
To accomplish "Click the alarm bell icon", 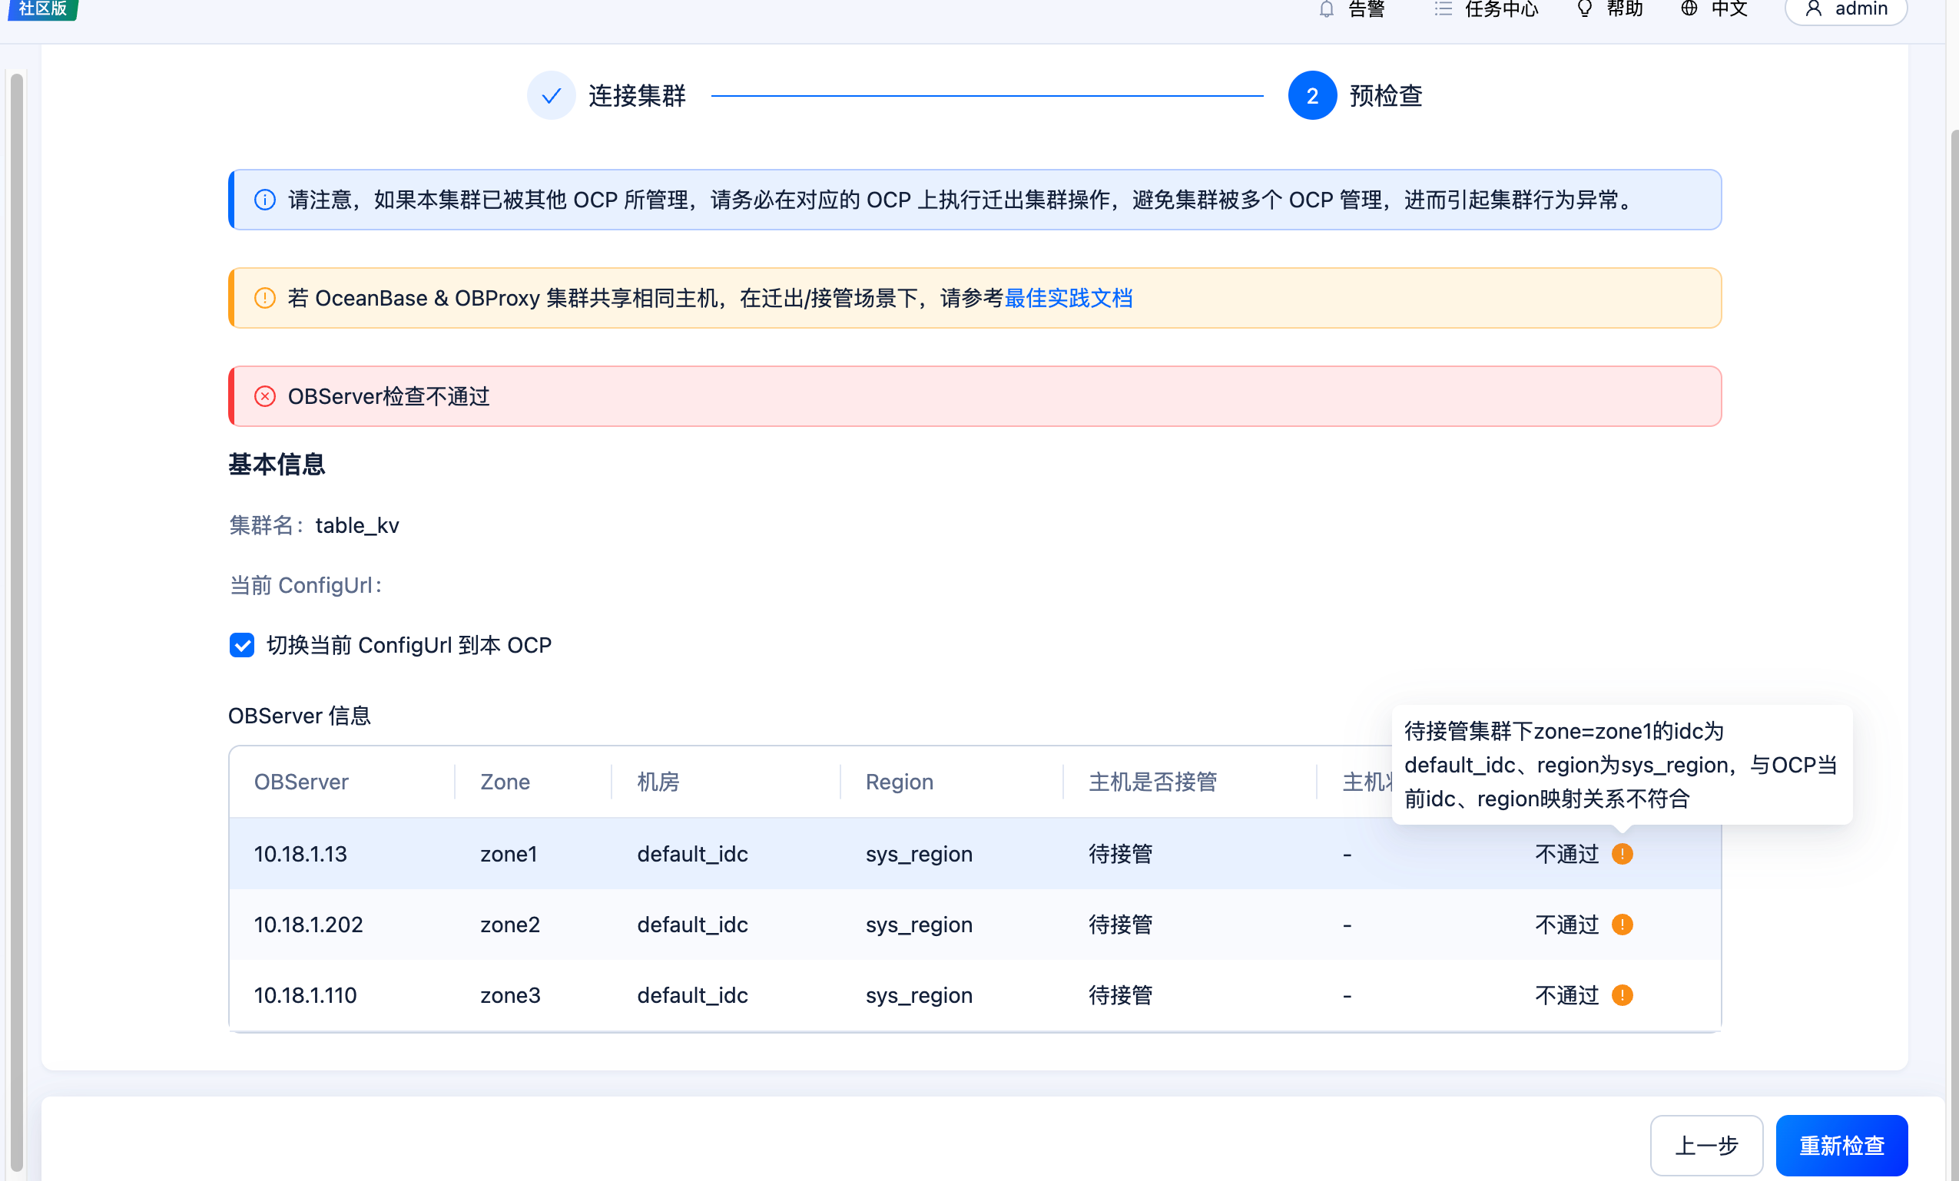I will 1326,8.
